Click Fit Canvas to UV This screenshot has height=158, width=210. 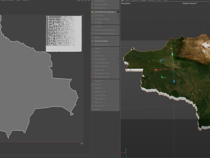tap(105, 45)
